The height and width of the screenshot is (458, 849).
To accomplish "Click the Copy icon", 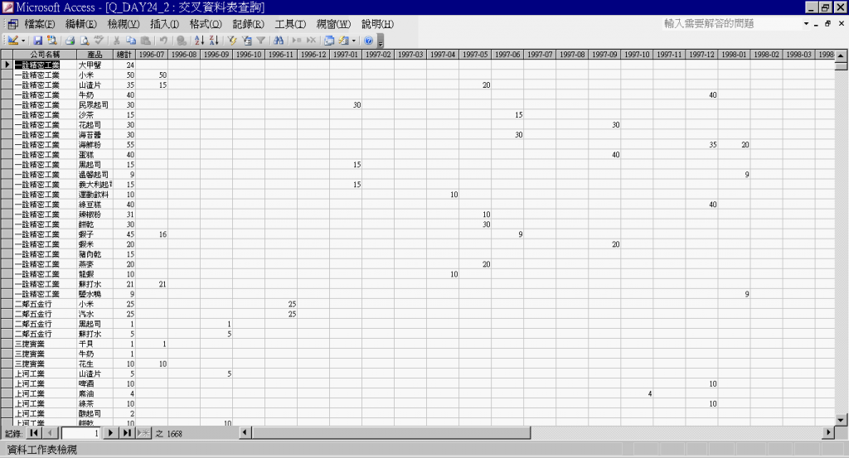I will tap(131, 41).
